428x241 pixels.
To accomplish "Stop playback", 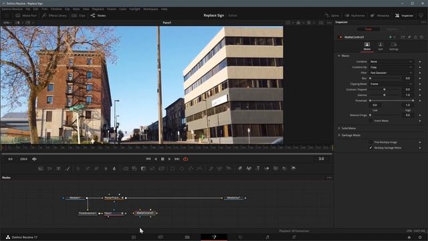I will (x=163, y=159).
